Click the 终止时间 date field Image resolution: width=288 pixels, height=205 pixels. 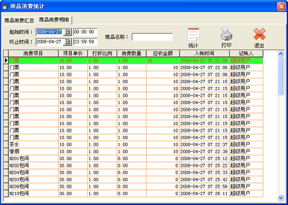tap(49, 42)
